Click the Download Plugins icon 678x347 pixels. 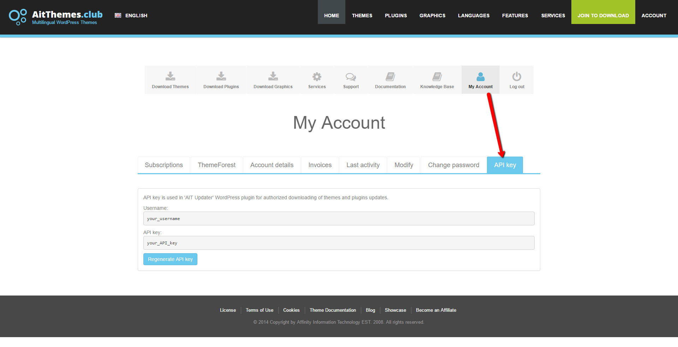[x=221, y=76]
